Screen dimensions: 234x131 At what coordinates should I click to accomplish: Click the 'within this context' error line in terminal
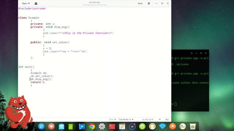pos(190,83)
